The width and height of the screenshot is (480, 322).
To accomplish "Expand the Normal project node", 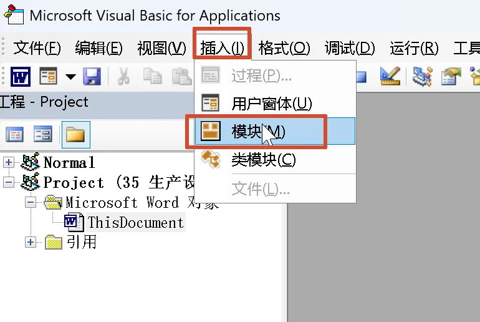I will coord(9,162).
